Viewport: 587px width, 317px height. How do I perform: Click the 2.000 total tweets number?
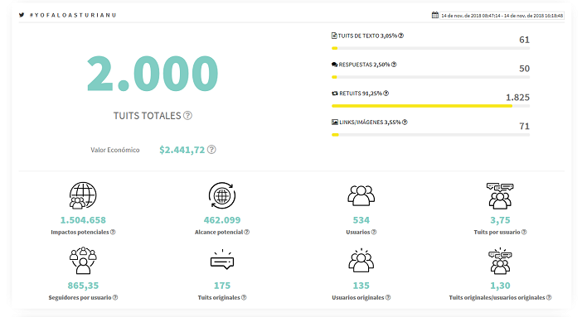click(x=153, y=74)
